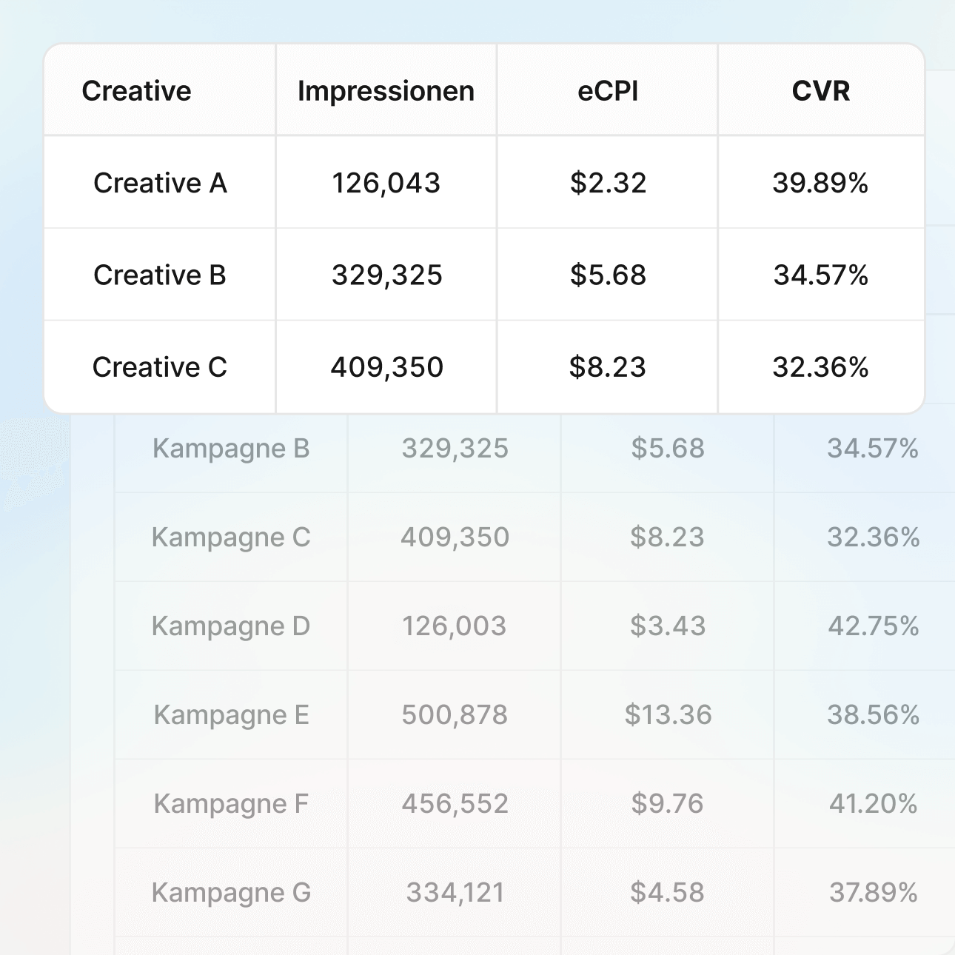Select the $4.58 eCPI value

point(668,893)
